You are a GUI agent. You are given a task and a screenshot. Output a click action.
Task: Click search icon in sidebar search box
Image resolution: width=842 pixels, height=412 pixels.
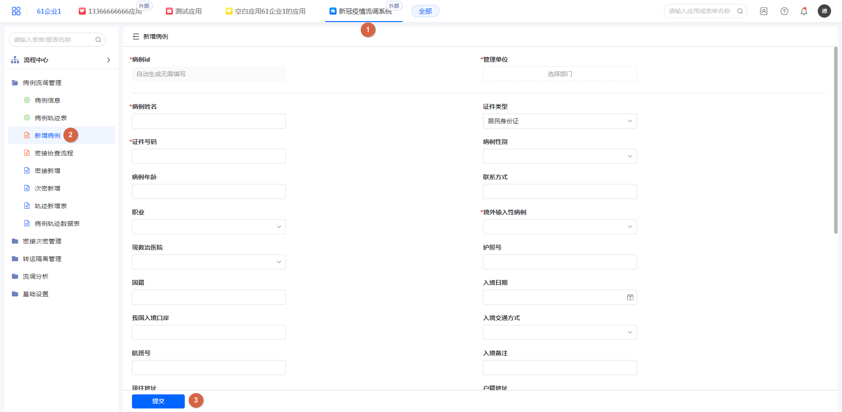pos(98,40)
